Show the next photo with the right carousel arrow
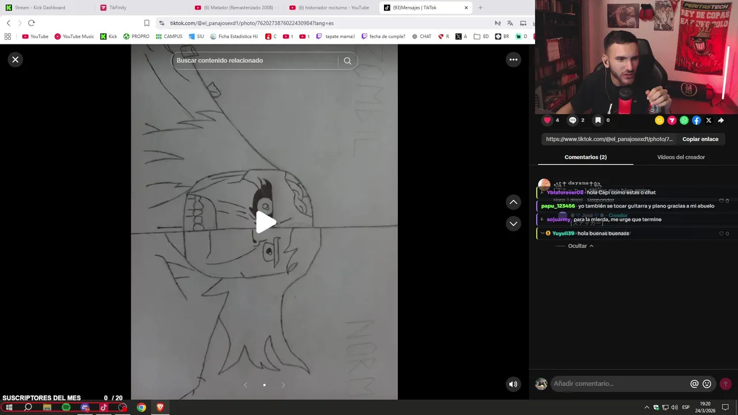 283,385
